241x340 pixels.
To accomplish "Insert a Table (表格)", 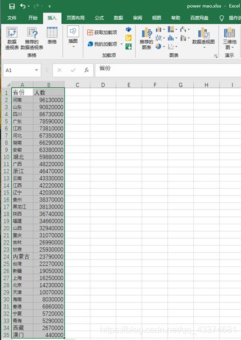I will tap(52, 35).
